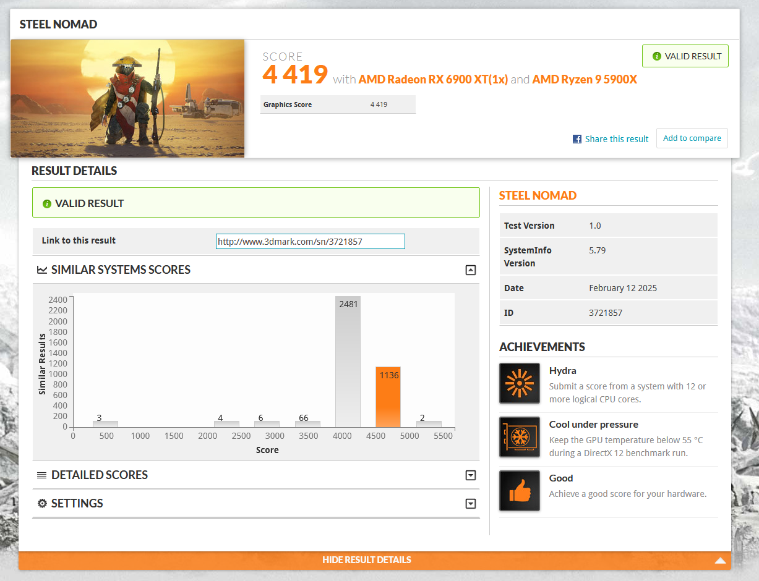Image resolution: width=759 pixels, height=581 pixels.
Task: Click the Good achievement description text
Action: (628, 494)
